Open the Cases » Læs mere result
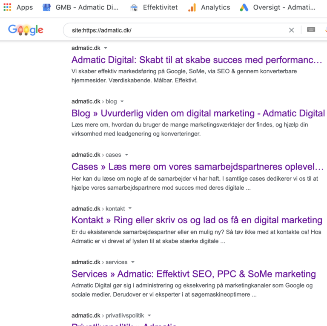327x326 pixels. [197, 167]
